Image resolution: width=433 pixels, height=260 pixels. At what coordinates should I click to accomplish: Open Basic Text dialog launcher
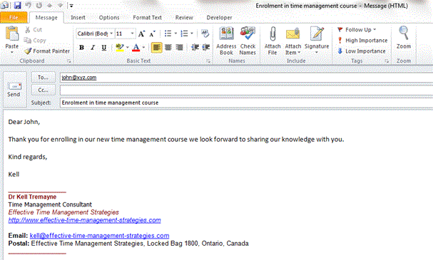coord(208,61)
